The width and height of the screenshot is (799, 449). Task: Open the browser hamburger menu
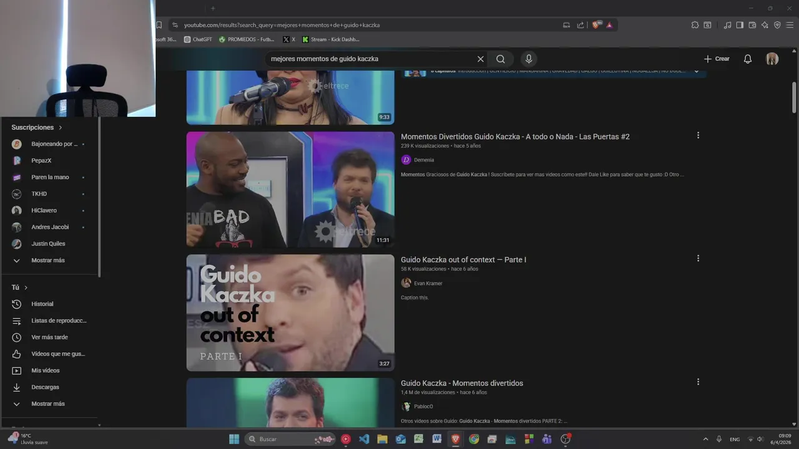click(790, 25)
